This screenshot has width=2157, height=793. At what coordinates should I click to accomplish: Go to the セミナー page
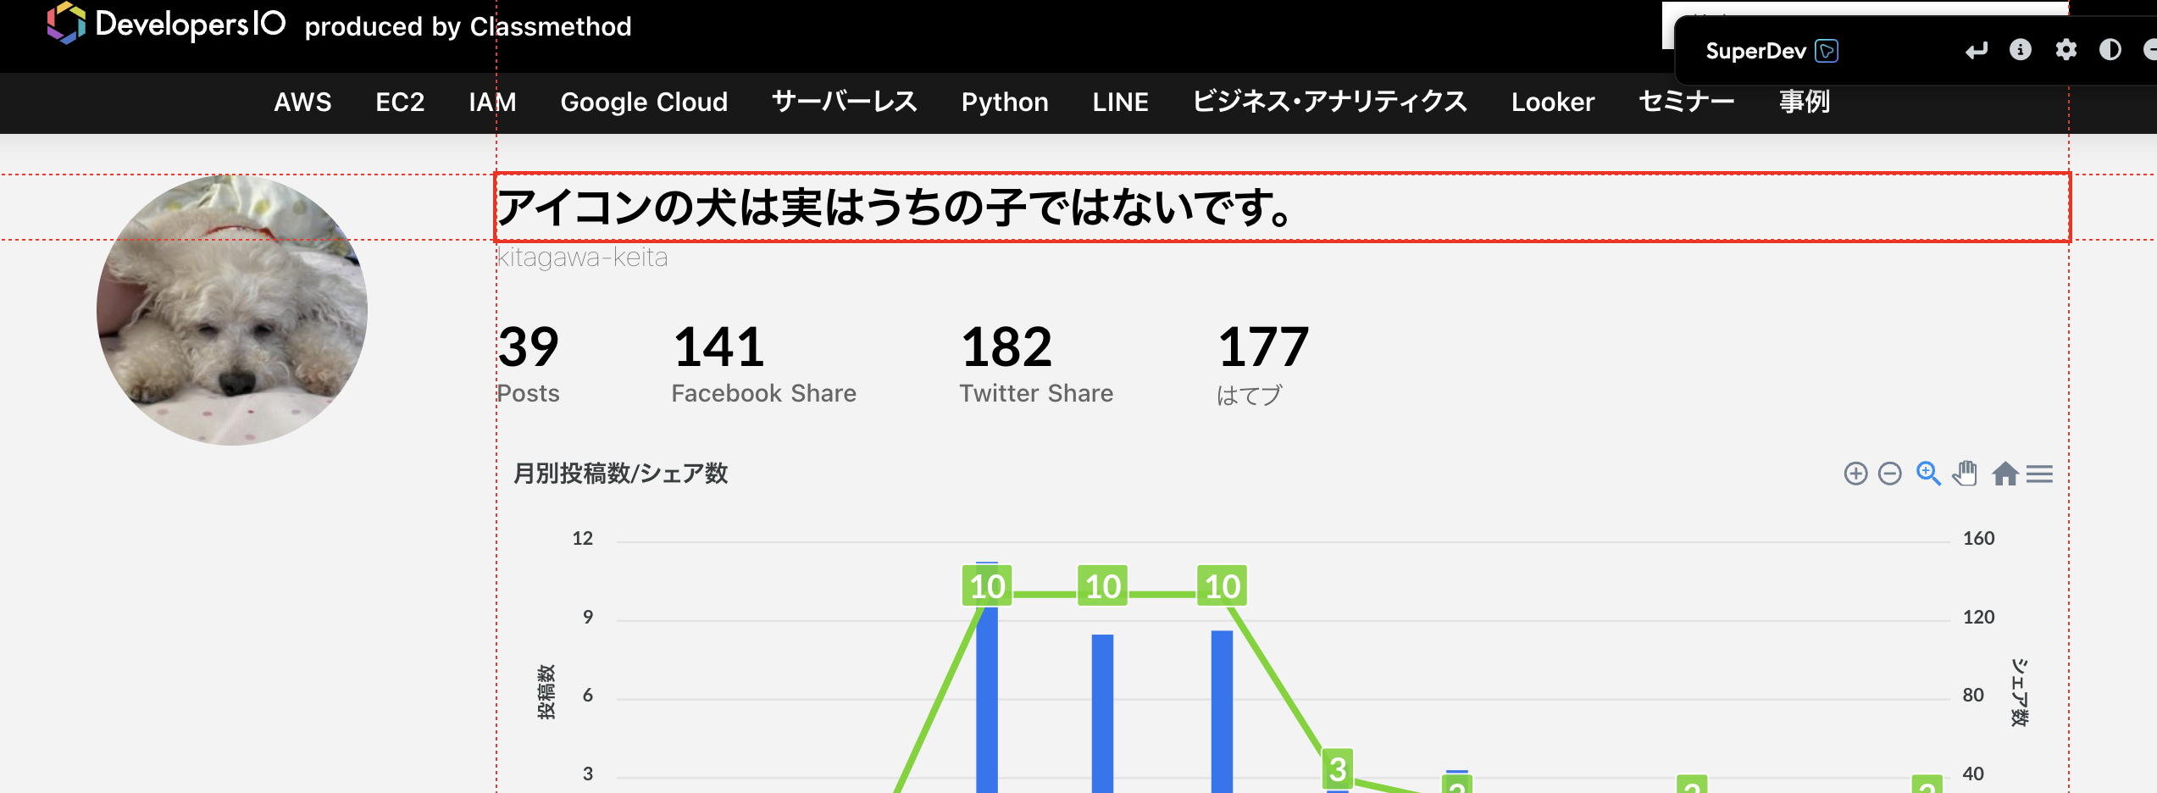1687,102
